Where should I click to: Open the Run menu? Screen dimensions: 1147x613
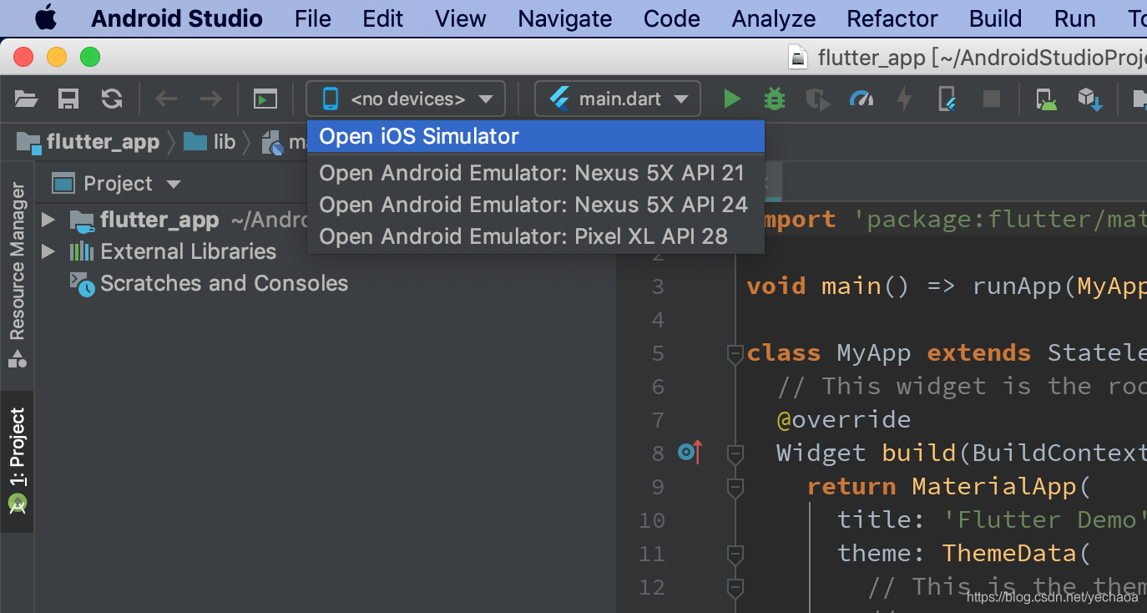(1075, 18)
